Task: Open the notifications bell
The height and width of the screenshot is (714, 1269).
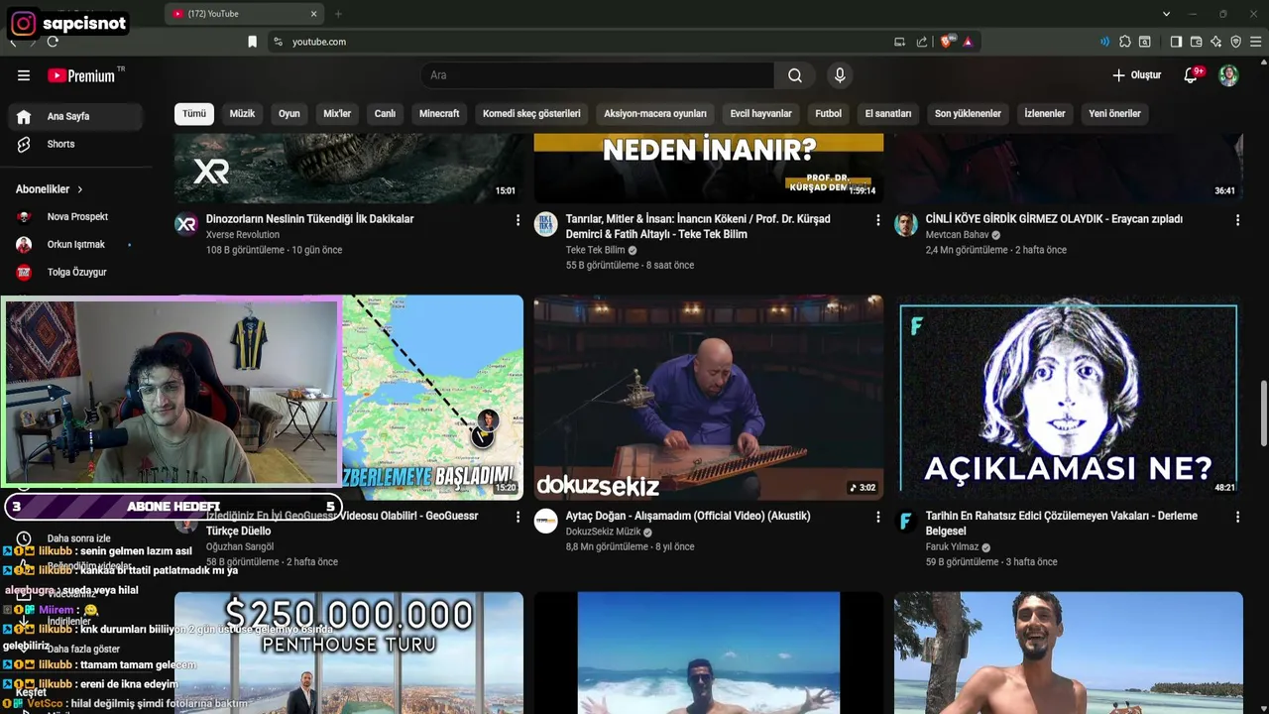Action: (1192, 75)
